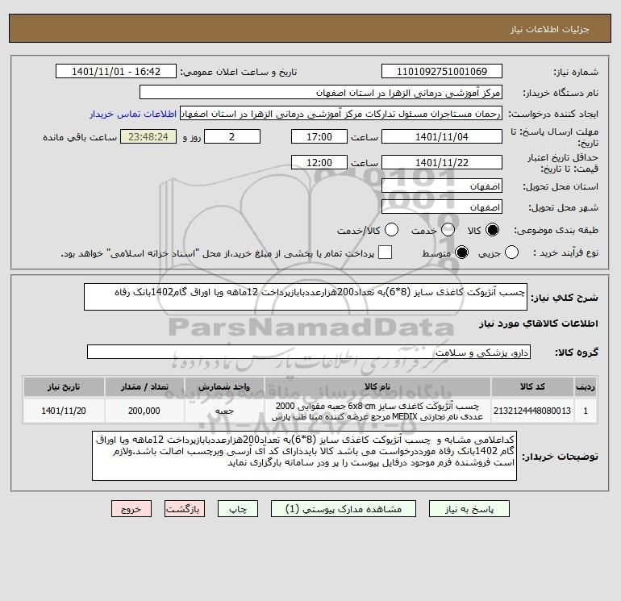Click the request creator field
The height and width of the screenshot is (601, 621).
(341, 114)
